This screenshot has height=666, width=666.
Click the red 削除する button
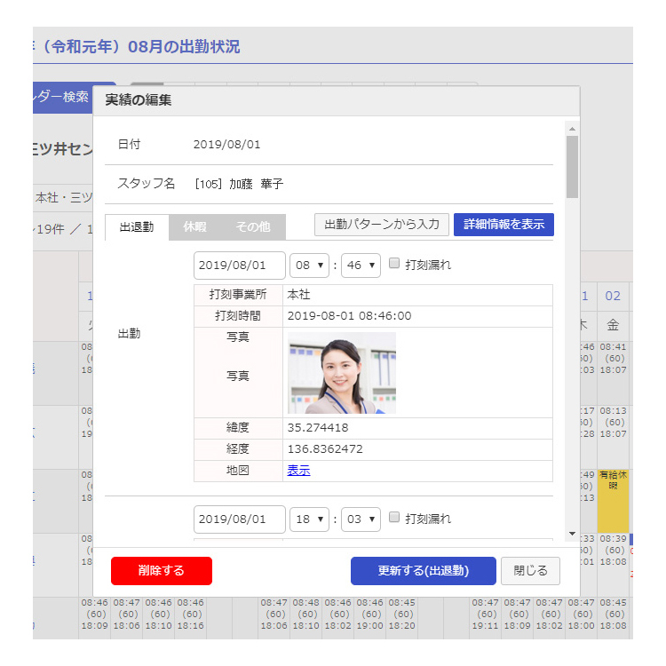162,570
